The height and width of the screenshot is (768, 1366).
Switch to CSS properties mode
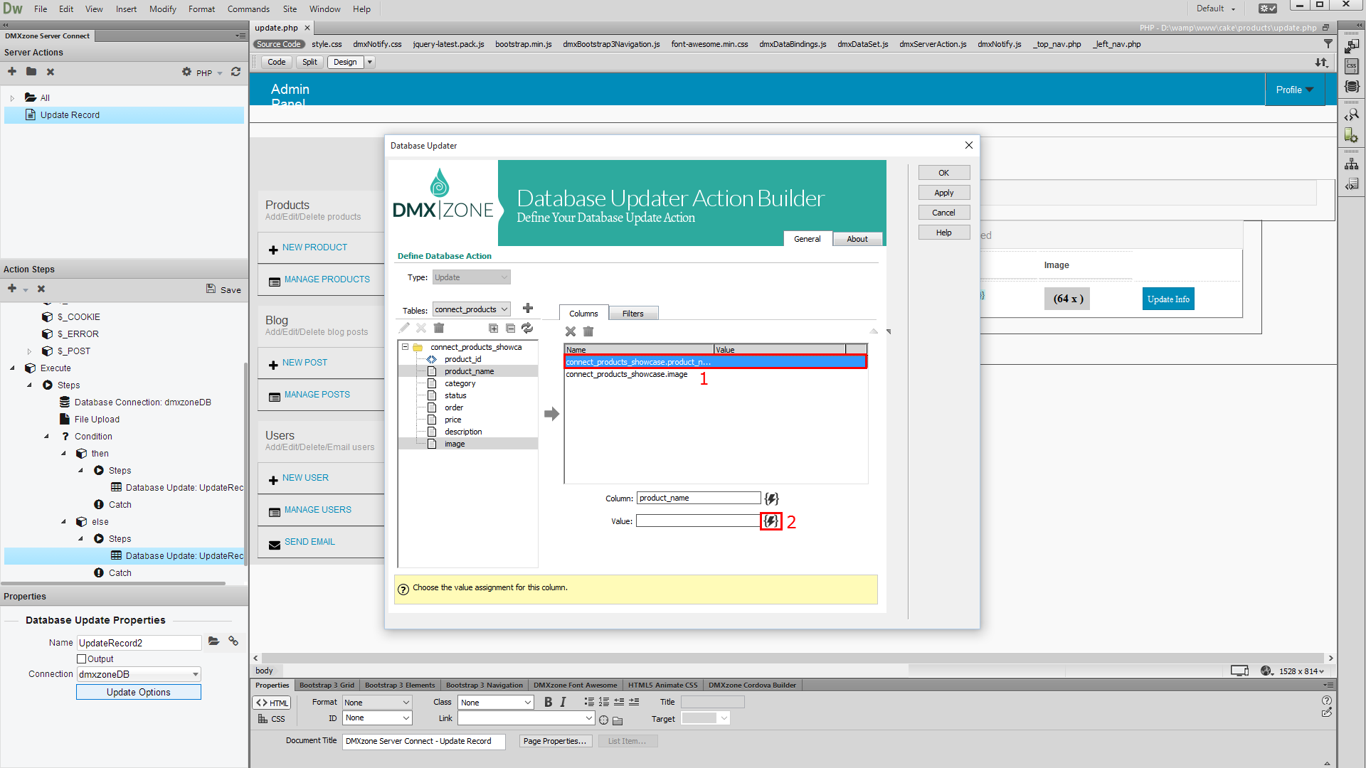tap(272, 719)
